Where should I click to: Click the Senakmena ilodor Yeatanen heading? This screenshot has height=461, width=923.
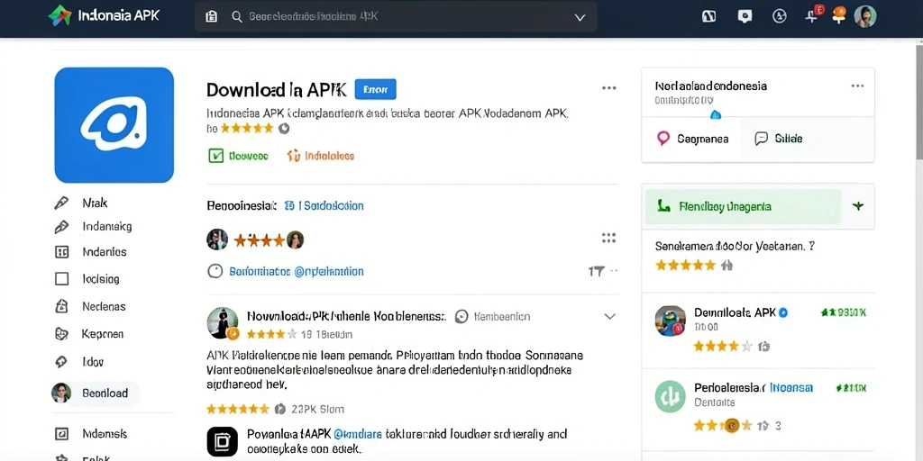tap(735, 247)
